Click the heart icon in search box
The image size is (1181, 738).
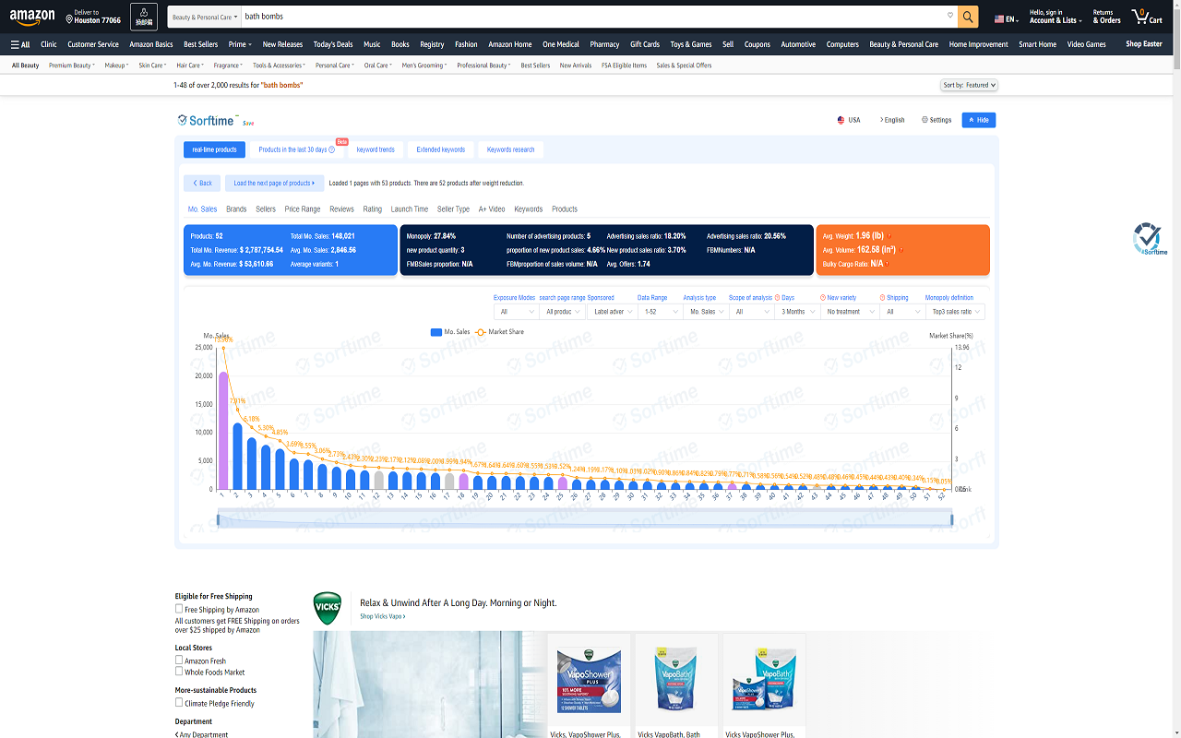pyautogui.click(x=950, y=16)
